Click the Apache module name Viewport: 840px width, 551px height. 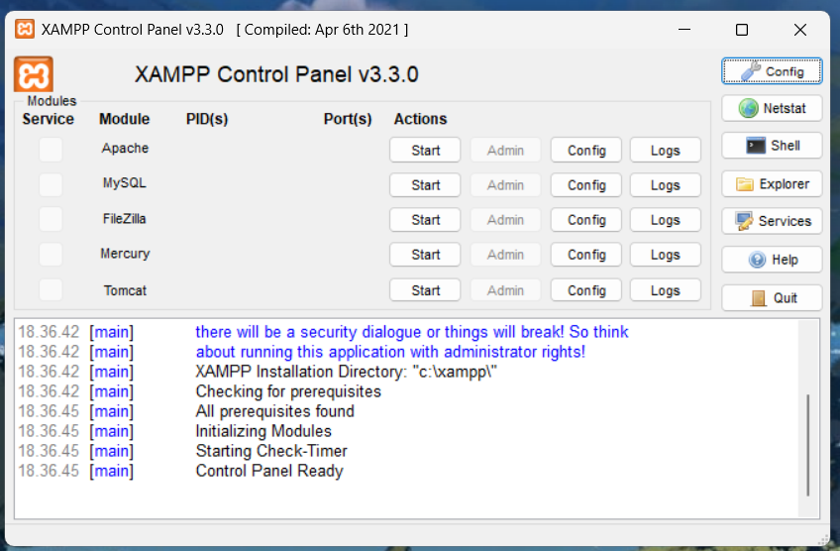125,148
